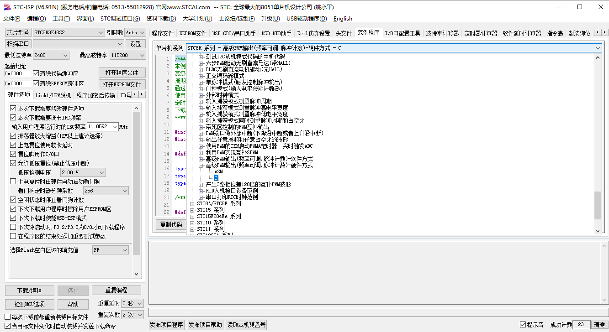Toggle 清除EEPROM缓冲区 checkbox
Viewport: 609px width, 332px height.
[36, 83]
